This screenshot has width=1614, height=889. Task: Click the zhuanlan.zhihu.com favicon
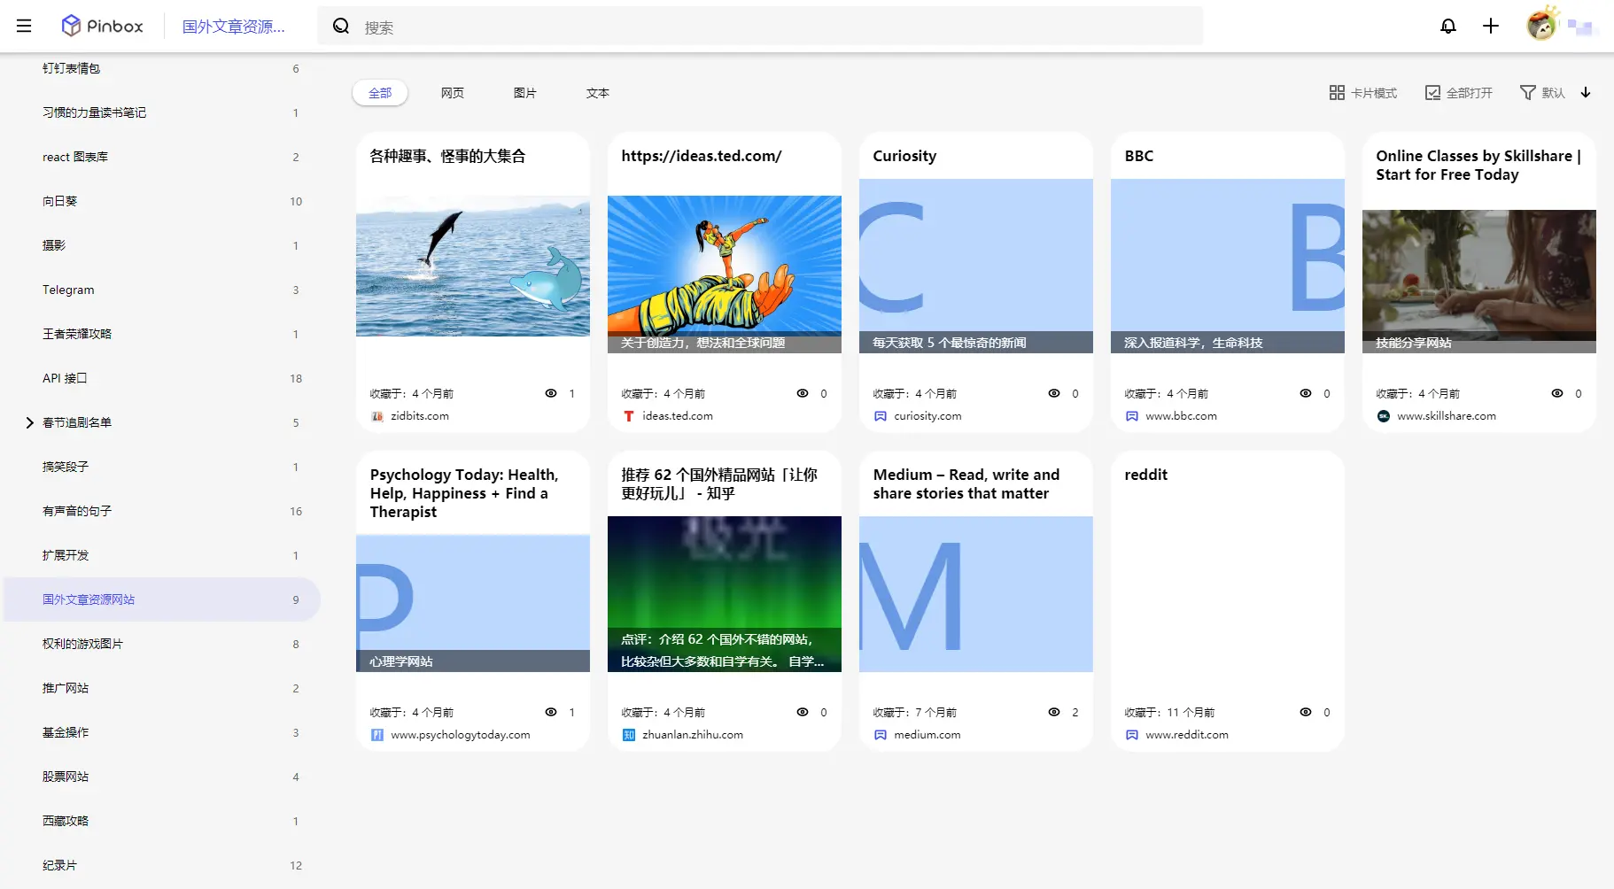629,735
